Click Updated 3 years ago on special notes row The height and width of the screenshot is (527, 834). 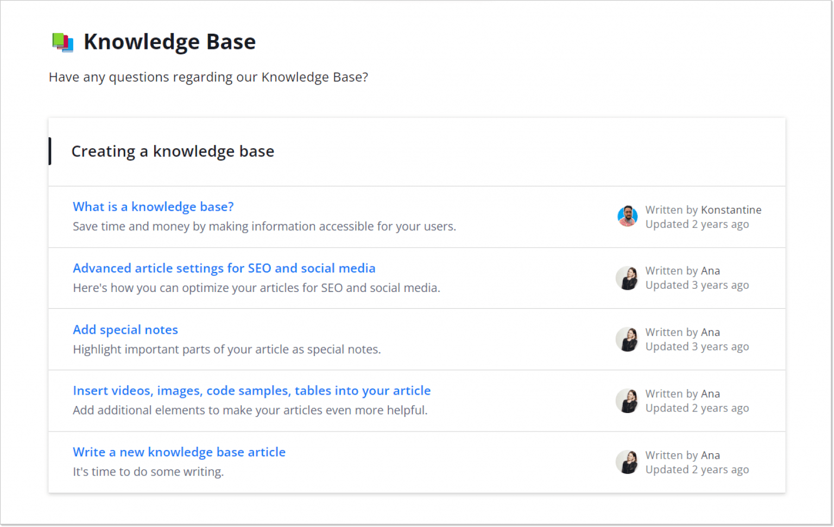tap(697, 346)
